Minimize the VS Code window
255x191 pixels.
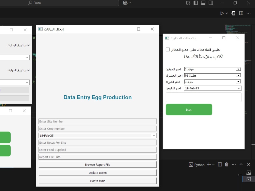222,3
